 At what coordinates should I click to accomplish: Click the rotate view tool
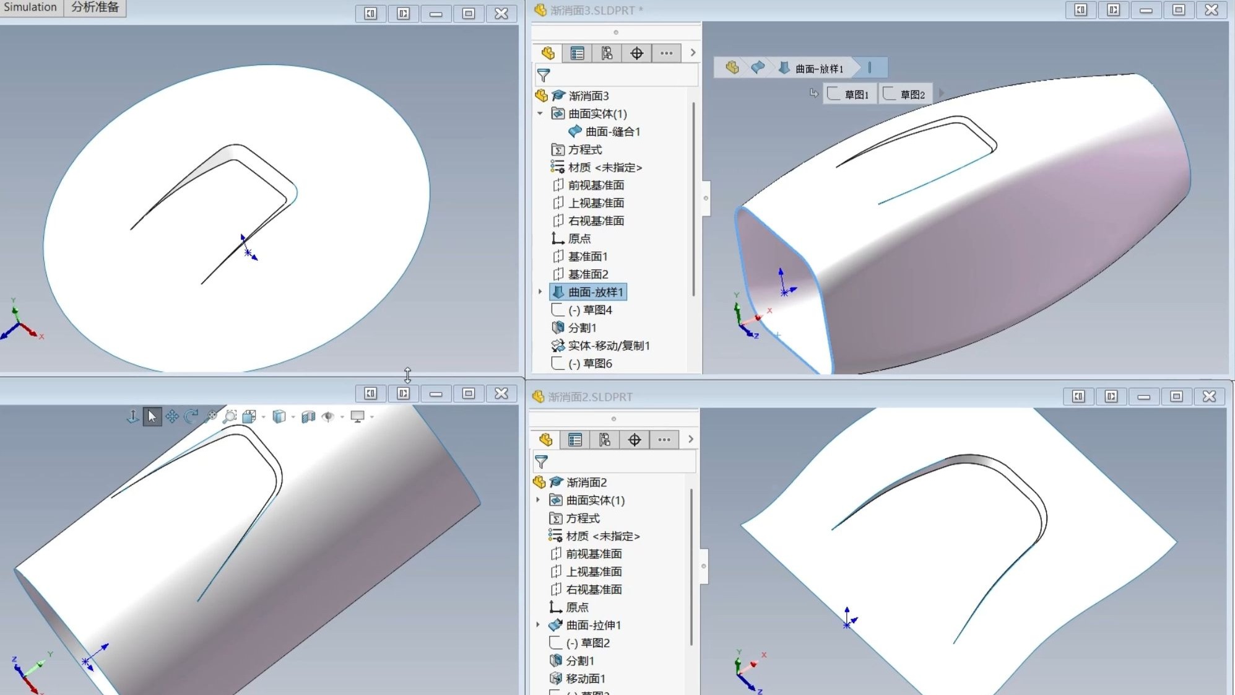tap(191, 417)
